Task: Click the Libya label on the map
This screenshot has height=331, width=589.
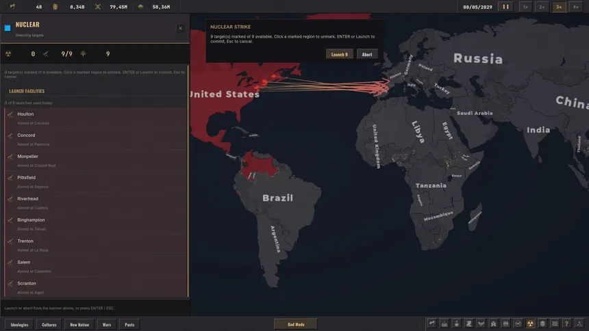Action: 418,132
